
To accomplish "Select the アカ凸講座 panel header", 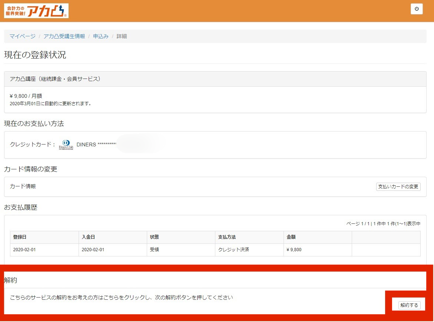I will pyautogui.click(x=56, y=79).
